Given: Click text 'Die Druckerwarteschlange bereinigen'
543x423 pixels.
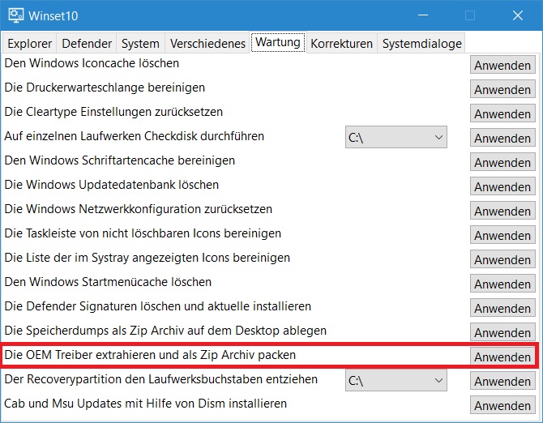Looking at the screenshot, I should pos(105,88).
